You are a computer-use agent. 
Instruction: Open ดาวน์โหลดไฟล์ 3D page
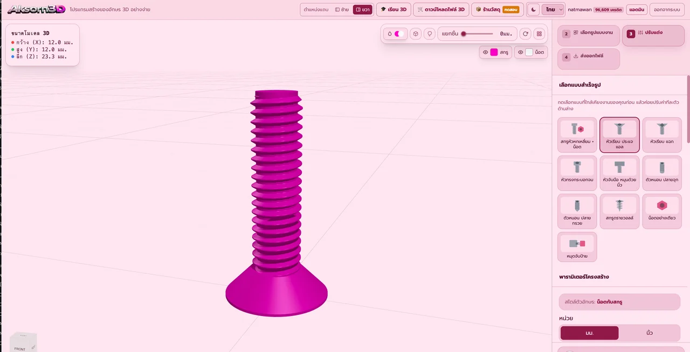(x=441, y=10)
